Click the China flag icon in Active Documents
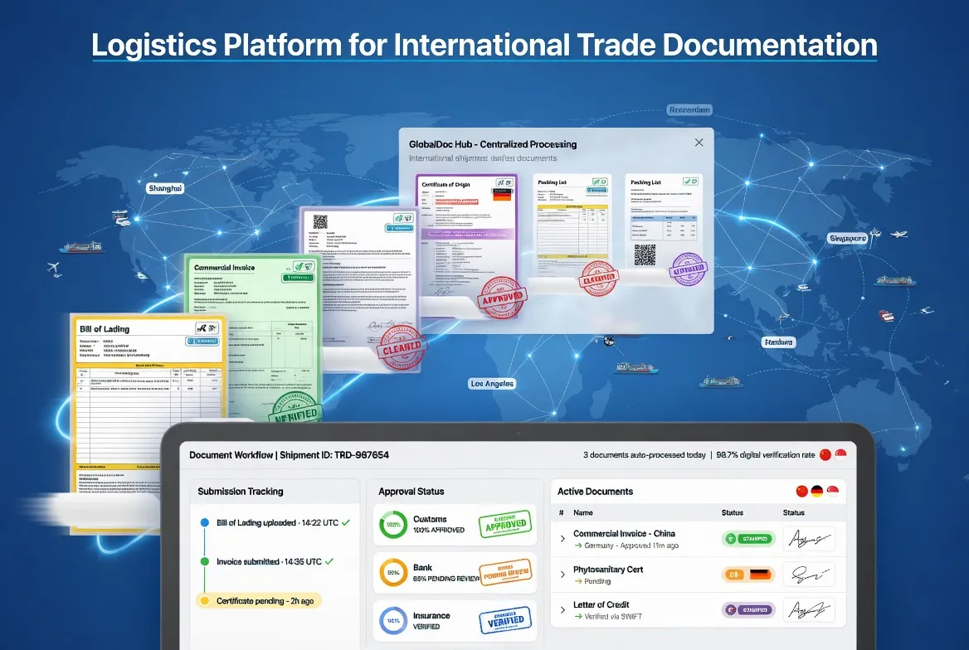The width and height of the screenshot is (969, 650). [801, 489]
